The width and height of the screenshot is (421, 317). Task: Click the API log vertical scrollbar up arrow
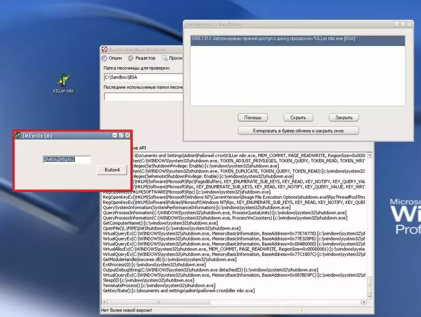[369, 156]
